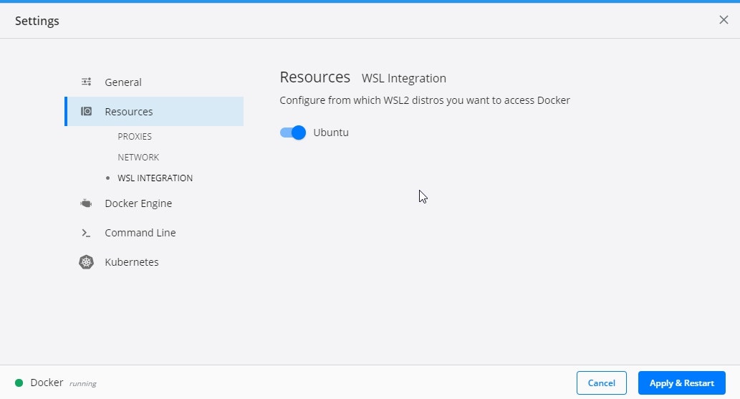This screenshot has width=740, height=399.
Task: Open Docker Engine settings
Action: [138, 203]
